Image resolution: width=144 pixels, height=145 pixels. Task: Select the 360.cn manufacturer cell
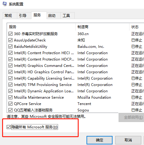click(x=83, y=34)
